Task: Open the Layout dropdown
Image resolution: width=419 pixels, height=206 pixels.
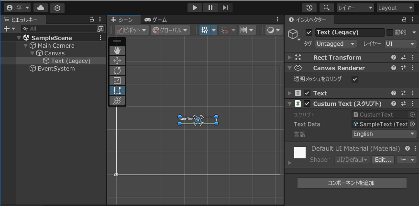Action: coord(395,8)
